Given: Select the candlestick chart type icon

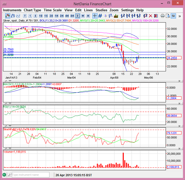Looking at the screenshot, I should click(x=8, y=16).
